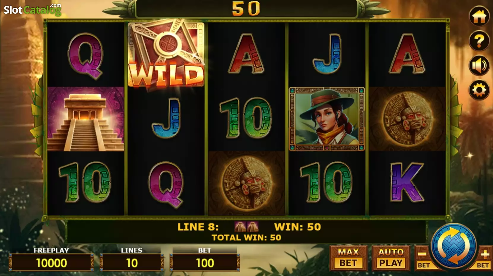Open the help question mark icon
The width and height of the screenshot is (493, 276).
click(x=479, y=41)
